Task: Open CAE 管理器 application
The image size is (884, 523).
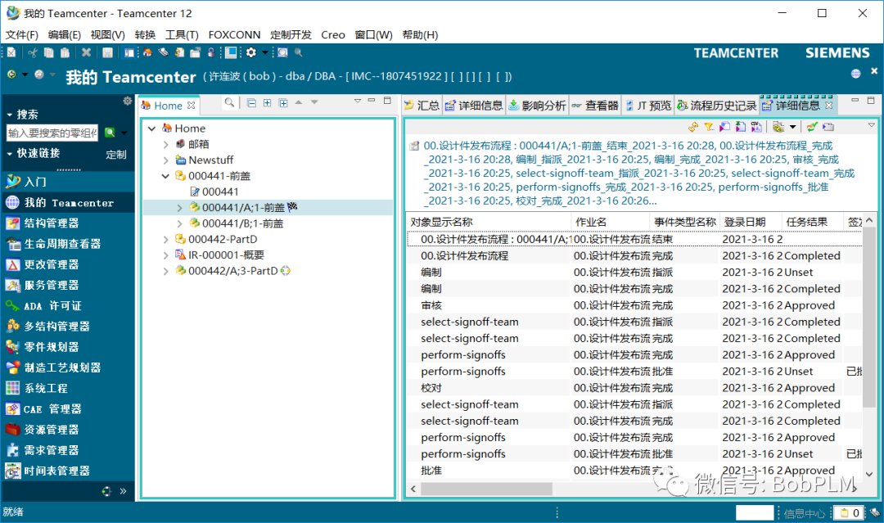Action: coord(68,408)
